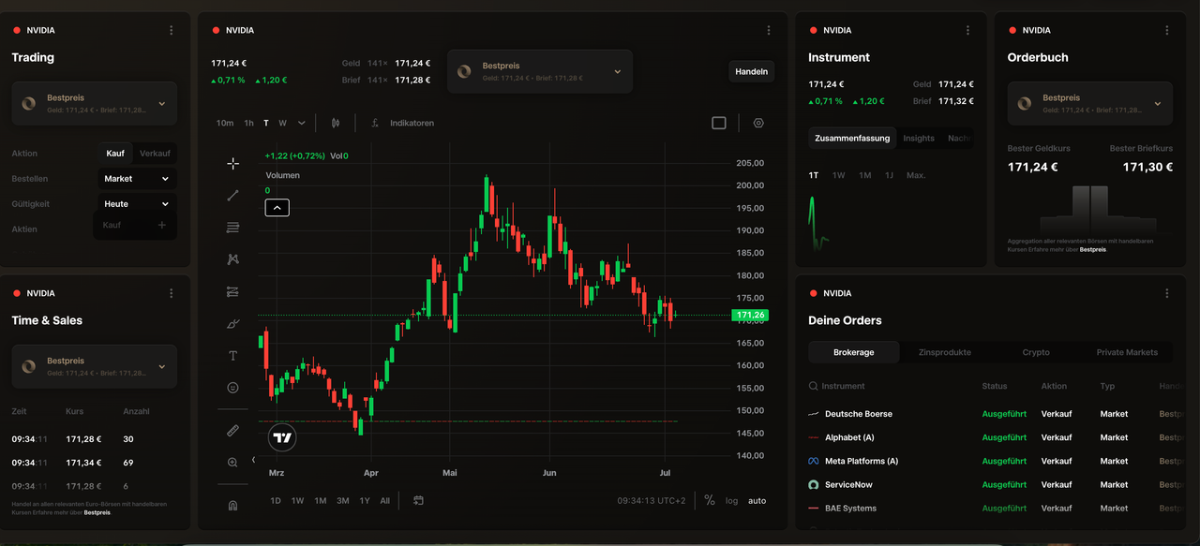The image size is (1200, 546).
Task: Open the Market order type dropdown
Action: (138, 179)
